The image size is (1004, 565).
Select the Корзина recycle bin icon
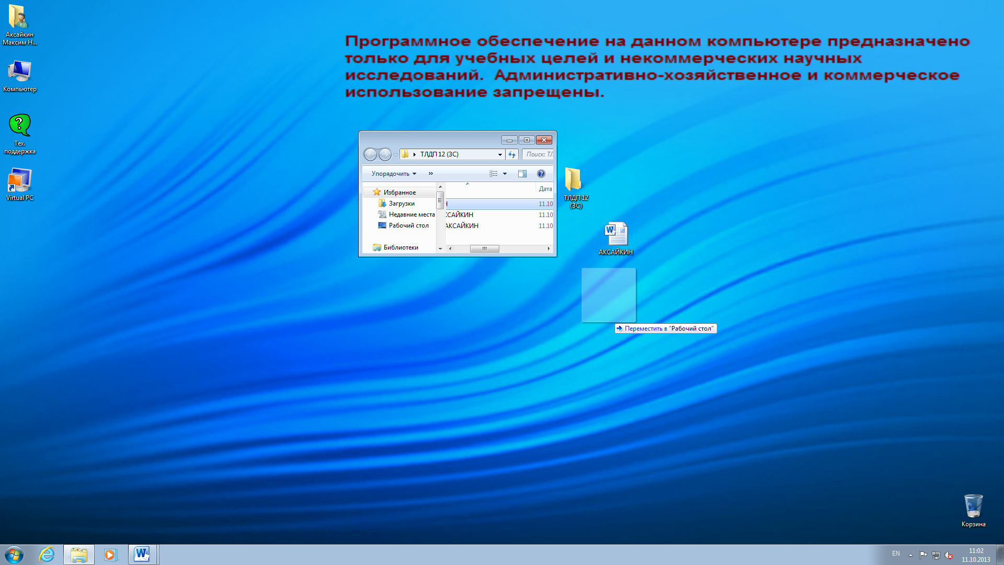(973, 511)
